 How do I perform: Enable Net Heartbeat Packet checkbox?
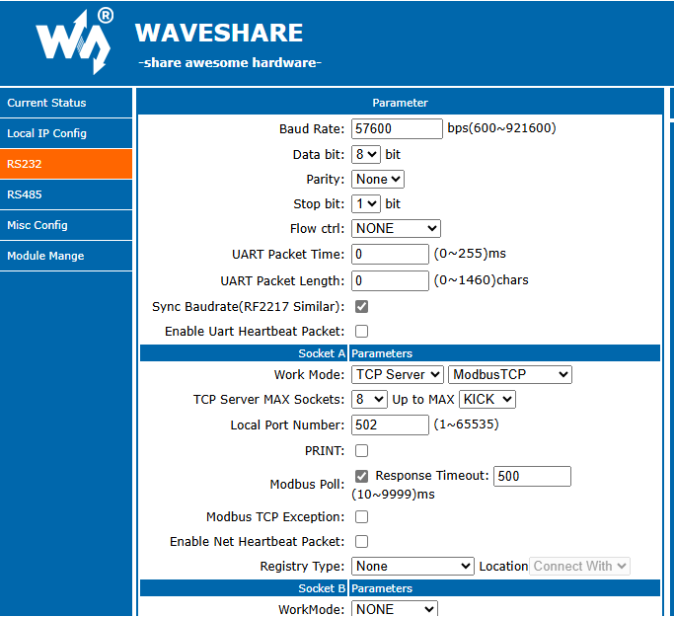(361, 542)
